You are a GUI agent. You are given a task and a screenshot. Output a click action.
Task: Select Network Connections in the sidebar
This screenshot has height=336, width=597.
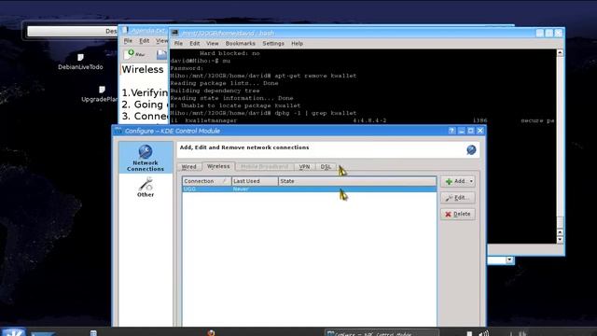coord(146,158)
